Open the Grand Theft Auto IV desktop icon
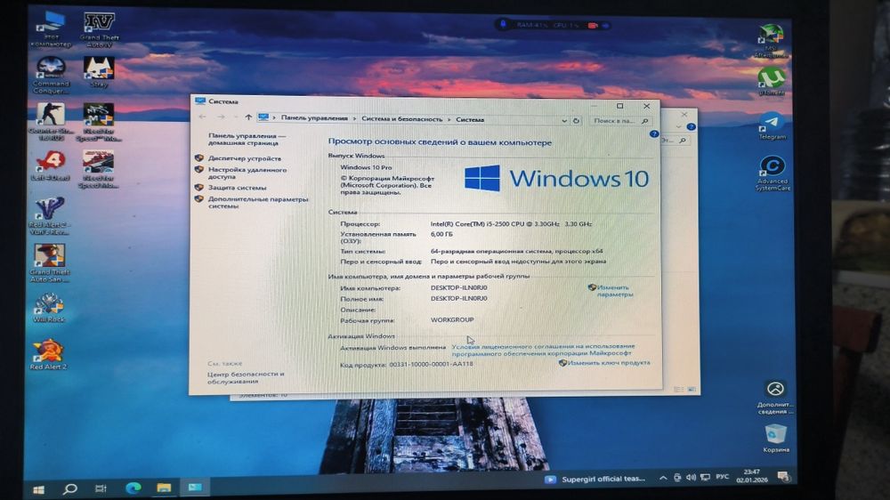The image size is (890, 500). tap(99, 29)
